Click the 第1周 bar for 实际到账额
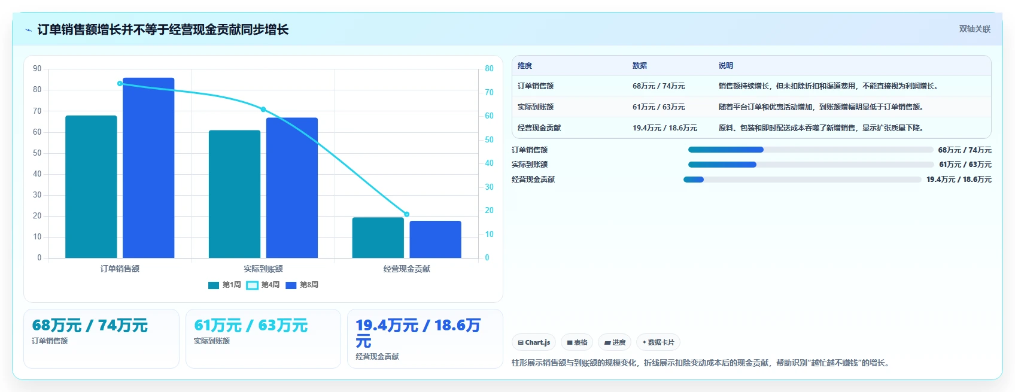The image size is (1015, 392). pos(235,194)
